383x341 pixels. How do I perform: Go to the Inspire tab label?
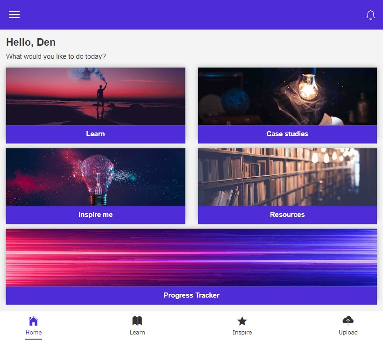(242, 333)
